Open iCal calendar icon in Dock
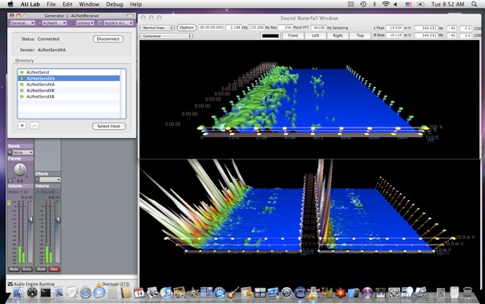The image size is (485, 304). pos(139,292)
